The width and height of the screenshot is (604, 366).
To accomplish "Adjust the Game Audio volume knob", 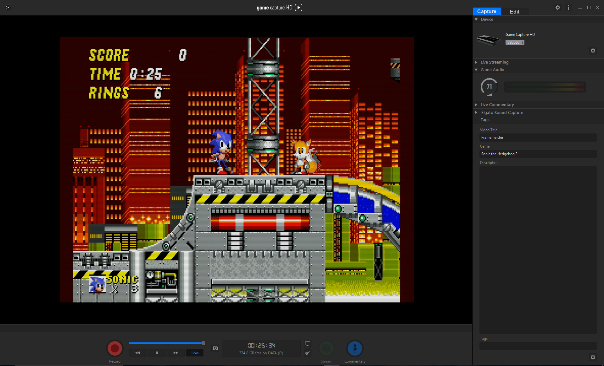I will 489,87.
